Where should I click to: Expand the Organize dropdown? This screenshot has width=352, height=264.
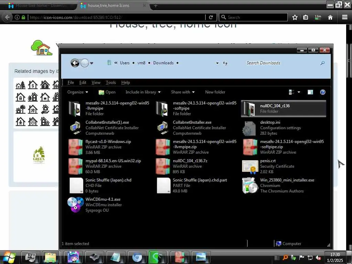(x=78, y=92)
